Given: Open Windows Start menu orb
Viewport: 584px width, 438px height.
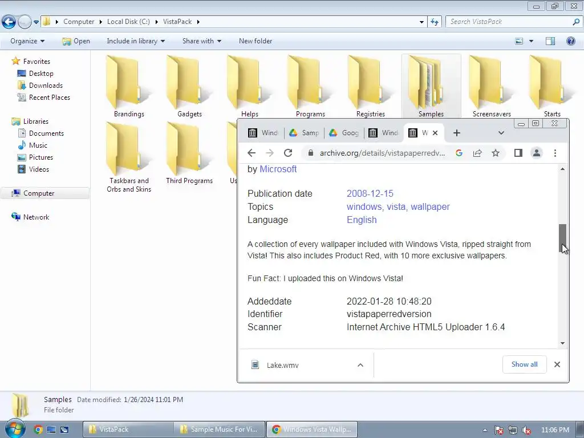Looking at the screenshot, I should [14, 429].
